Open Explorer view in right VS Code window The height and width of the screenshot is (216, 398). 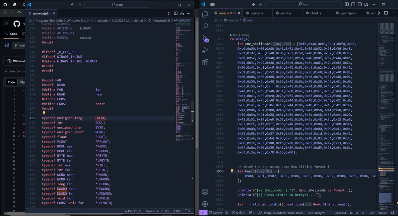tap(205, 14)
